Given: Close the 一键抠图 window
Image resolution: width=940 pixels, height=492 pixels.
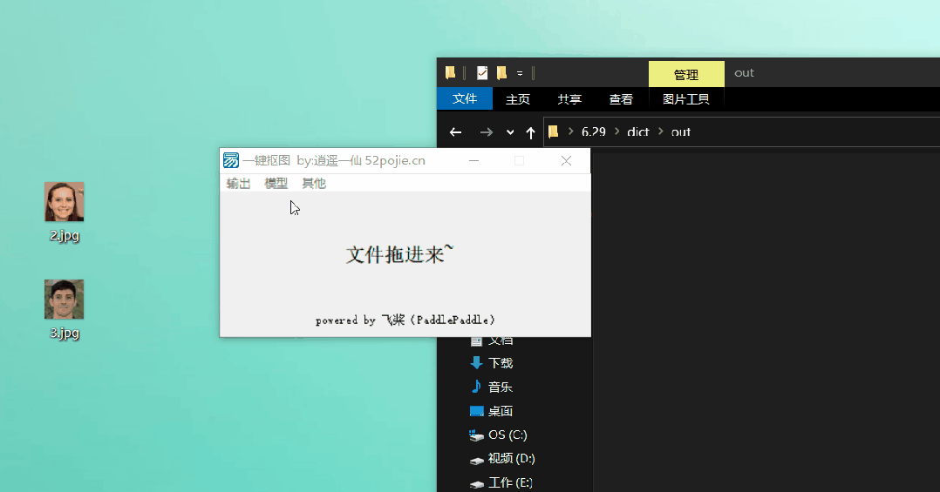Looking at the screenshot, I should tap(566, 160).
